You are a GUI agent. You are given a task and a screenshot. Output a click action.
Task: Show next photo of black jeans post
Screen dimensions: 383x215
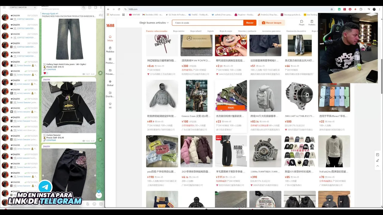click(95, 175)
